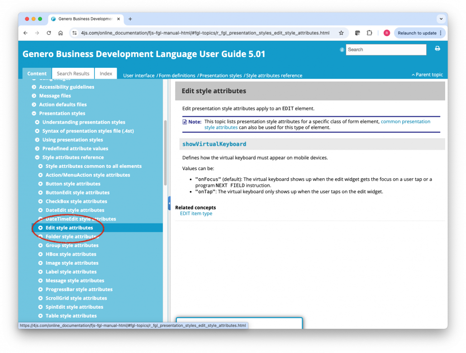Click the bullet icon beside Button style attributes
The height and width of the screenshot is (353, 466).
coord(40,184)
